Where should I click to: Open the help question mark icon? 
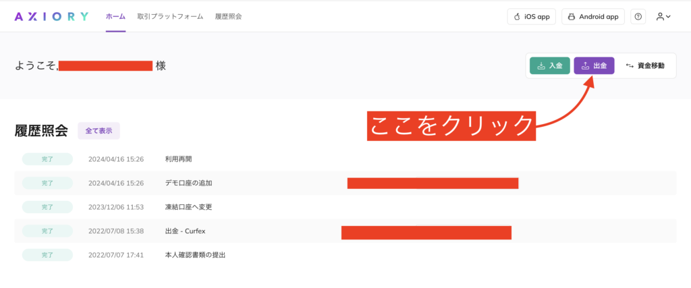pos(638,16)
